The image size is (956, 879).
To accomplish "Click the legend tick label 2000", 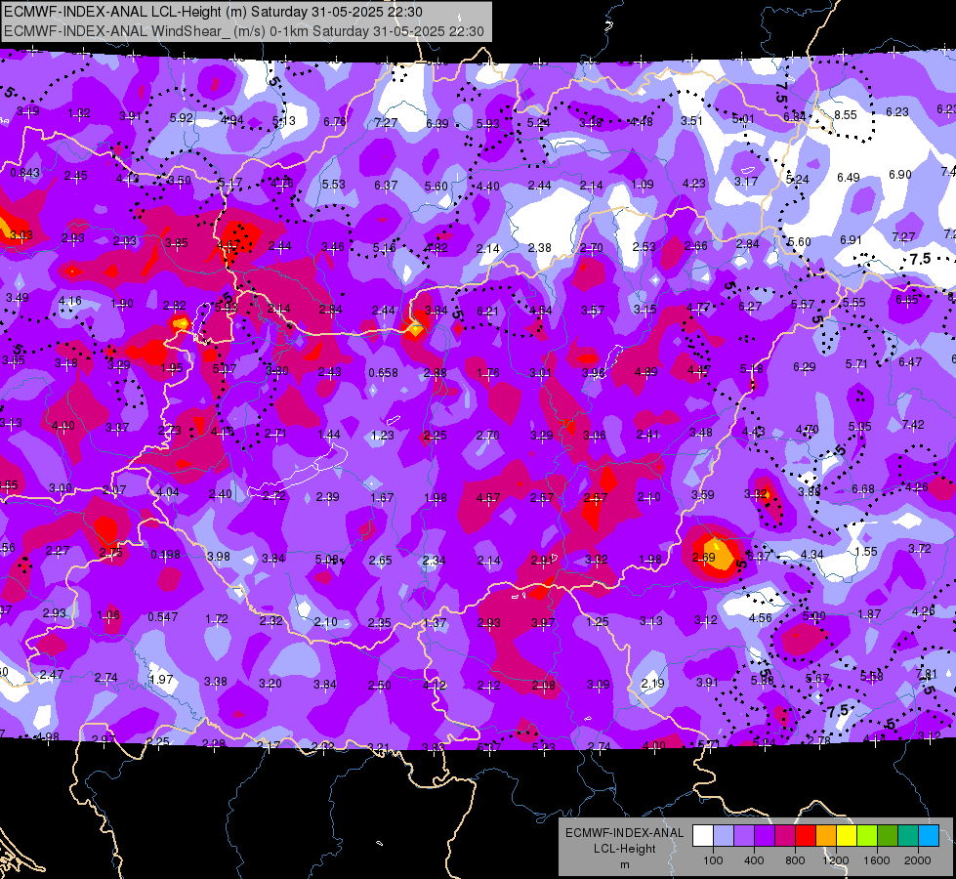I will [918, 860].
